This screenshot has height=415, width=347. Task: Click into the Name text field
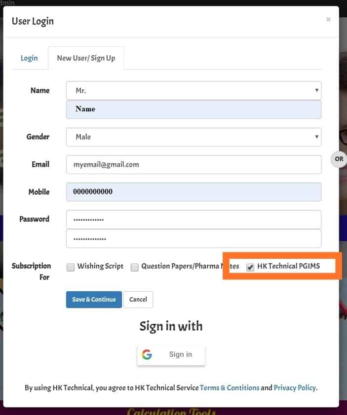(194, 109)
